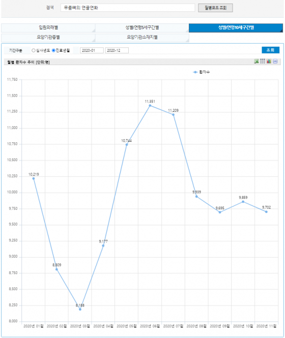The height and width of the screenshot is (338, 285).
Task: Click start period field 2020-01
Action: 92,50
